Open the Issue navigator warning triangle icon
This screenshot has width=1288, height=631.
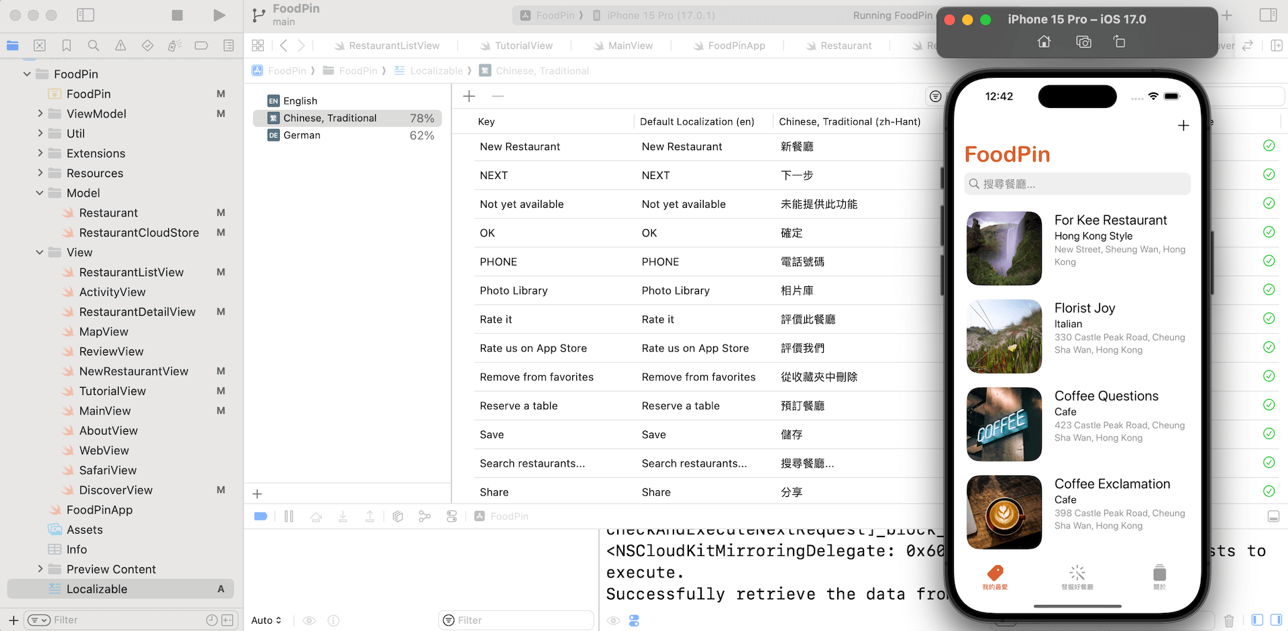120,46
